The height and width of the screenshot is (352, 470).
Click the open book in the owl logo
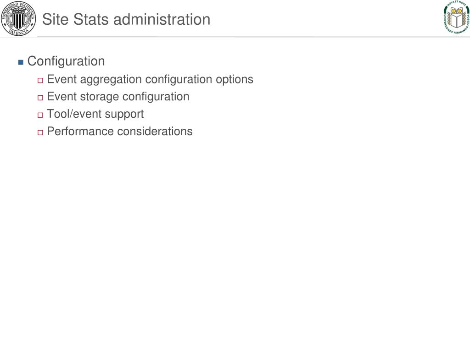[x=457, y=21]
